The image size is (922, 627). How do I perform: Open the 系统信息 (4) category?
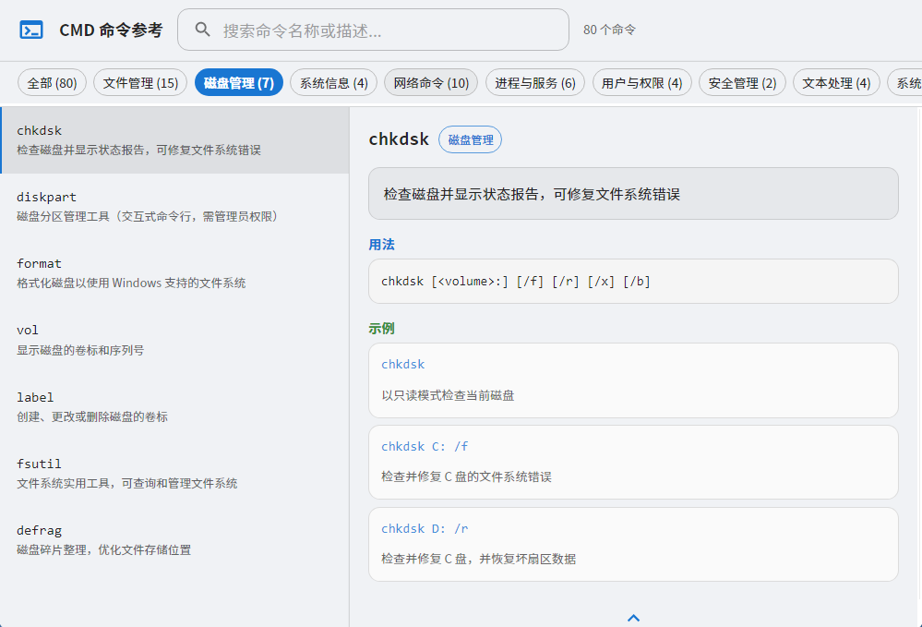pyautogui.click(x=333, y=83)
